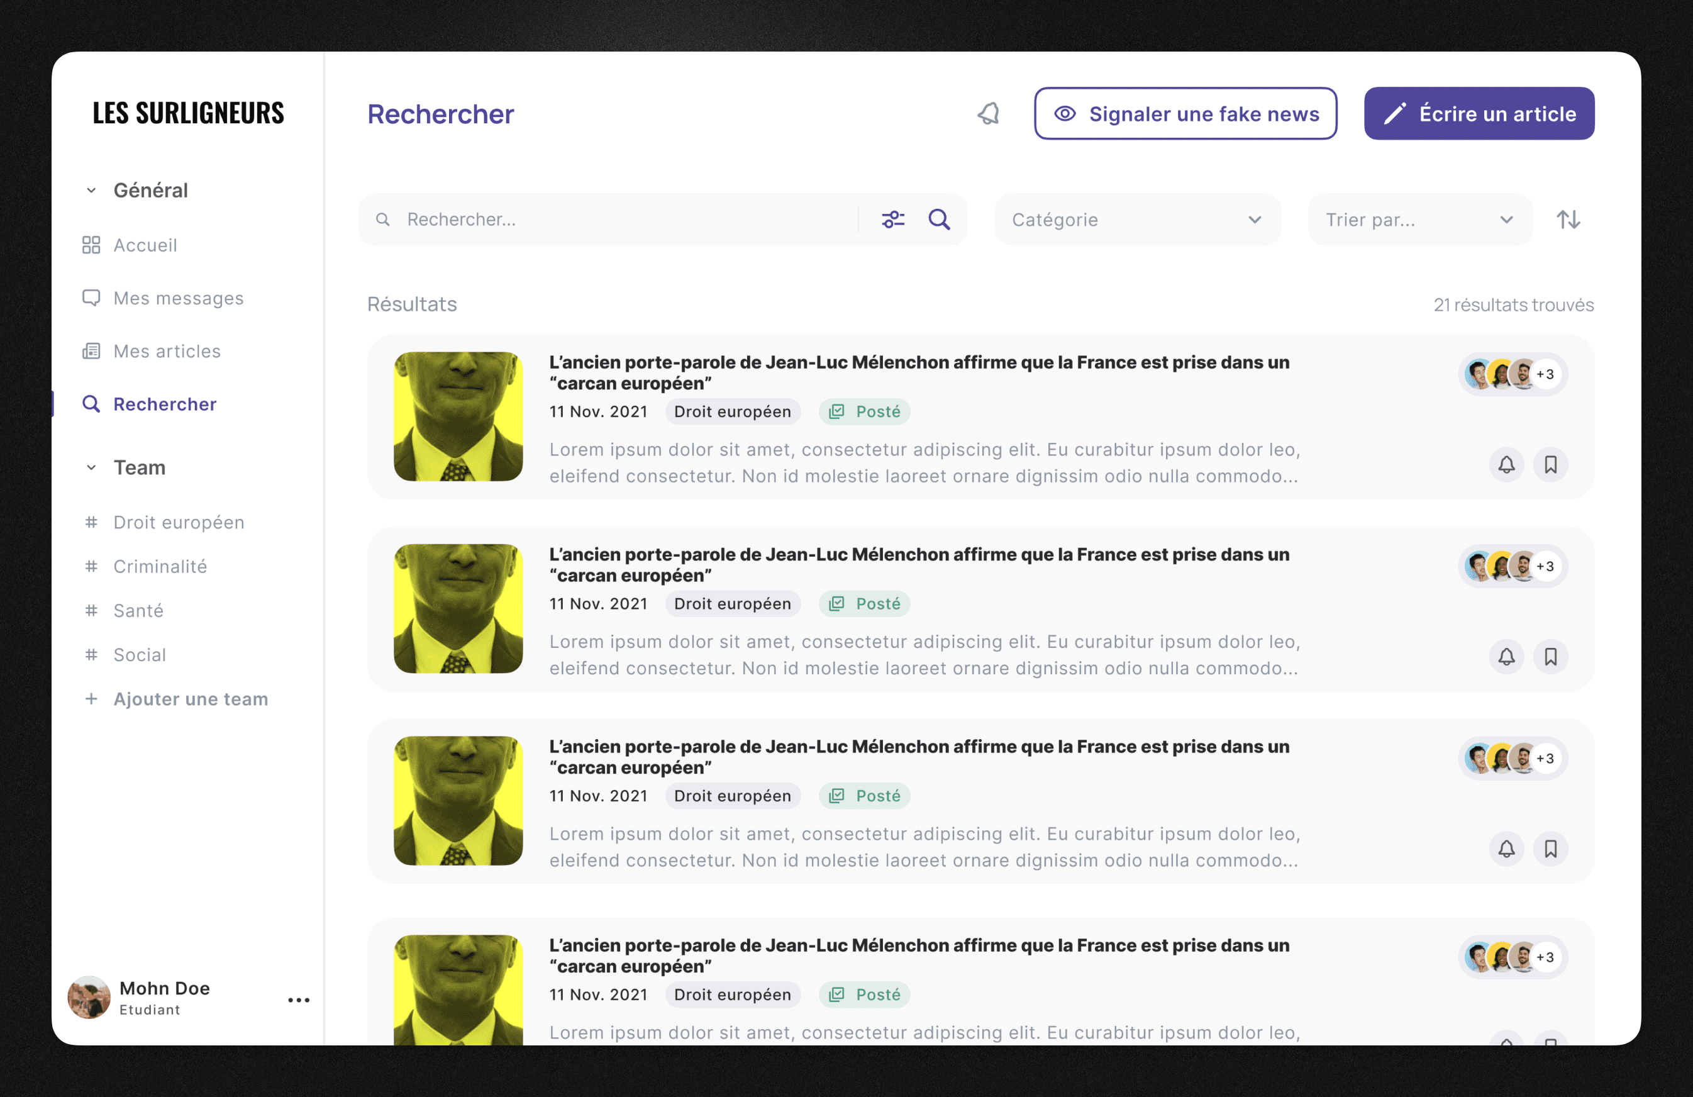Select the Rechercher magnifier in the sidebar
The height and width of the screenshot is (1097, 1693).
pyautogui.click(x=92, y=404)
